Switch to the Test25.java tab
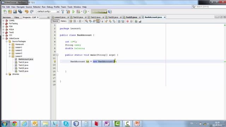The height and width of the screenshot is (127, 226). (131, 17)
